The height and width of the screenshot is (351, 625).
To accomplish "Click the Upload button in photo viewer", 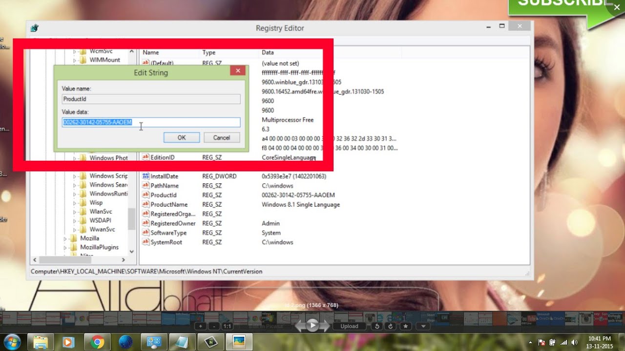I will [349, 326].
